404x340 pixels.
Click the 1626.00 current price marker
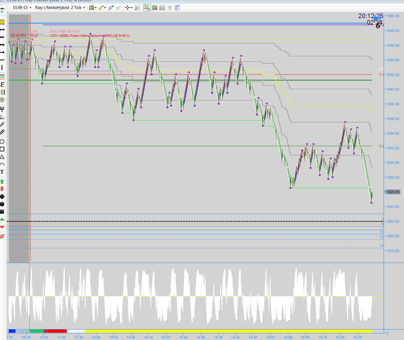[392, 192]
